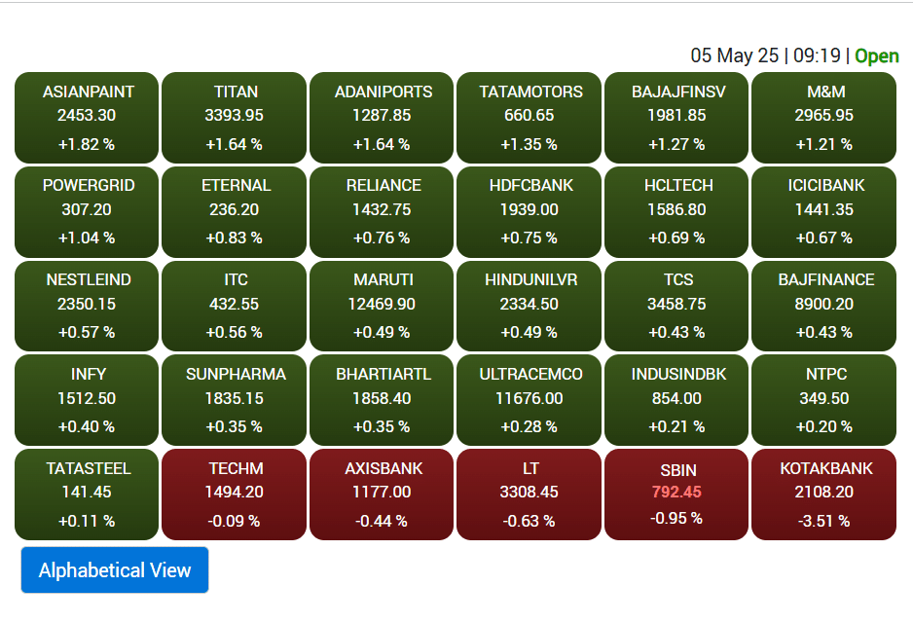Screen dimensions: 913x623
Task: Open the BAJFINANCE tile
Action: click(x=823, y=306)
